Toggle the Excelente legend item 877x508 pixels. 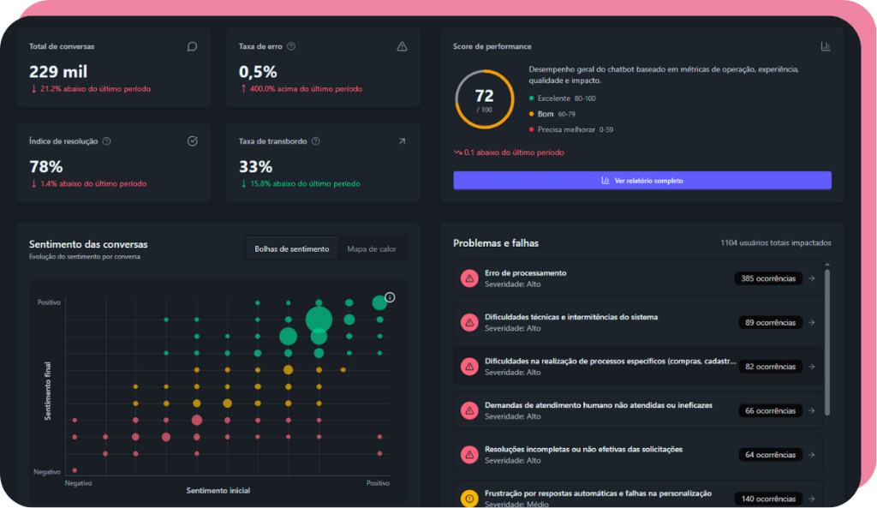pyautogui.click(x=564, y=99)
